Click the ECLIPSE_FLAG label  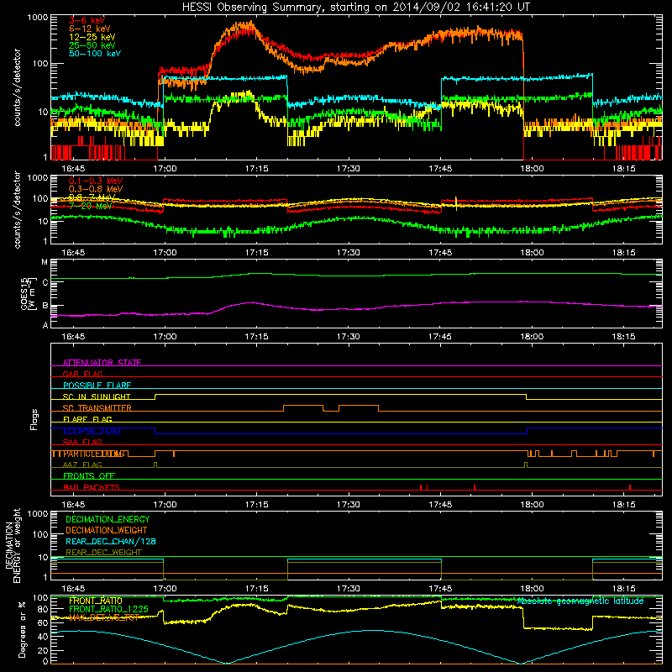[x=92, y=431]
